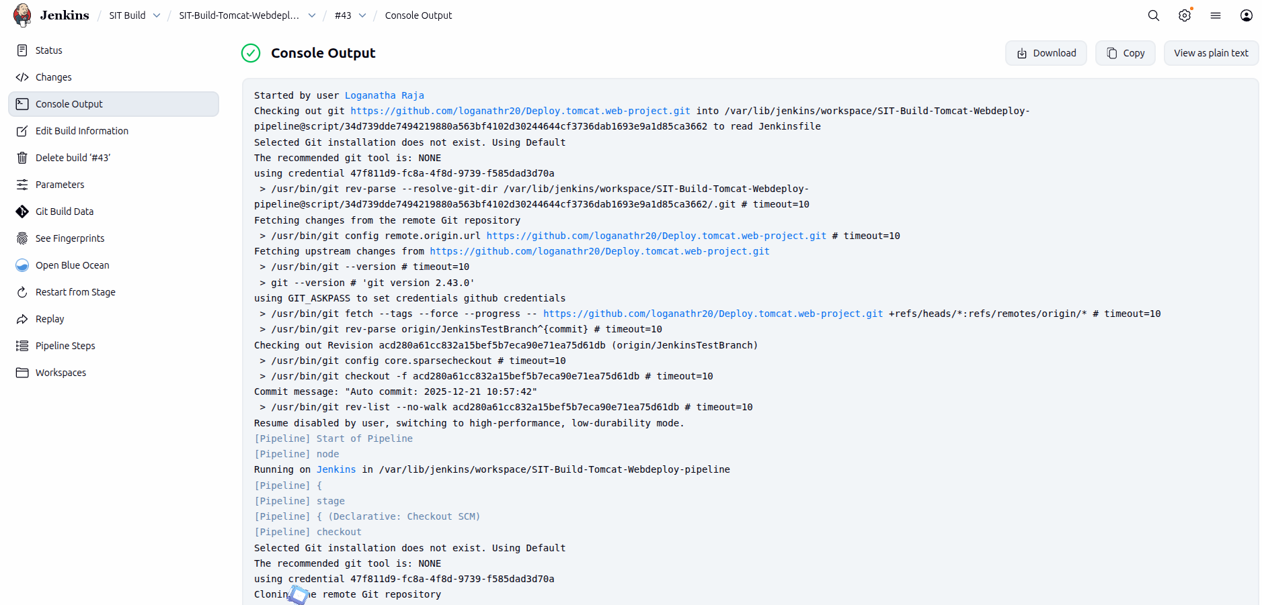
Task: Click the Git Build Data diamond icon
Action: (22, 212)
